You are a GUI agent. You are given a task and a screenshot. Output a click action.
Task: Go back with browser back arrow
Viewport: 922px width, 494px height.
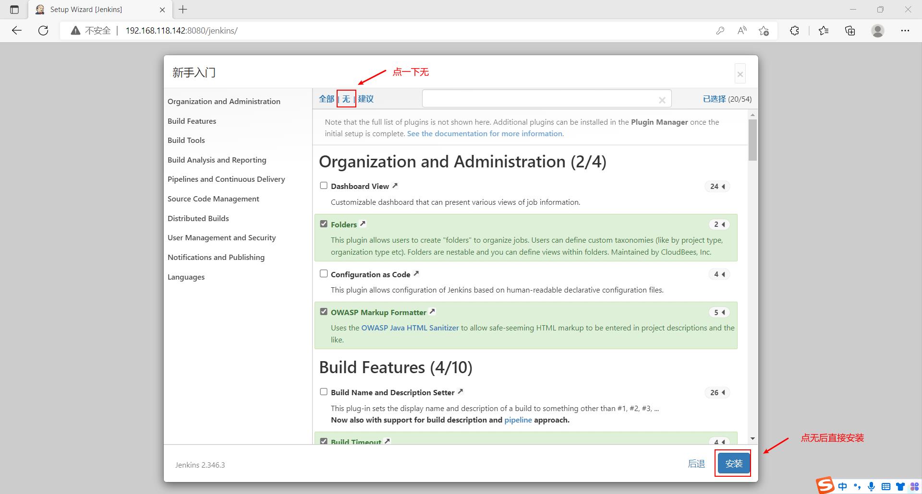17,31
